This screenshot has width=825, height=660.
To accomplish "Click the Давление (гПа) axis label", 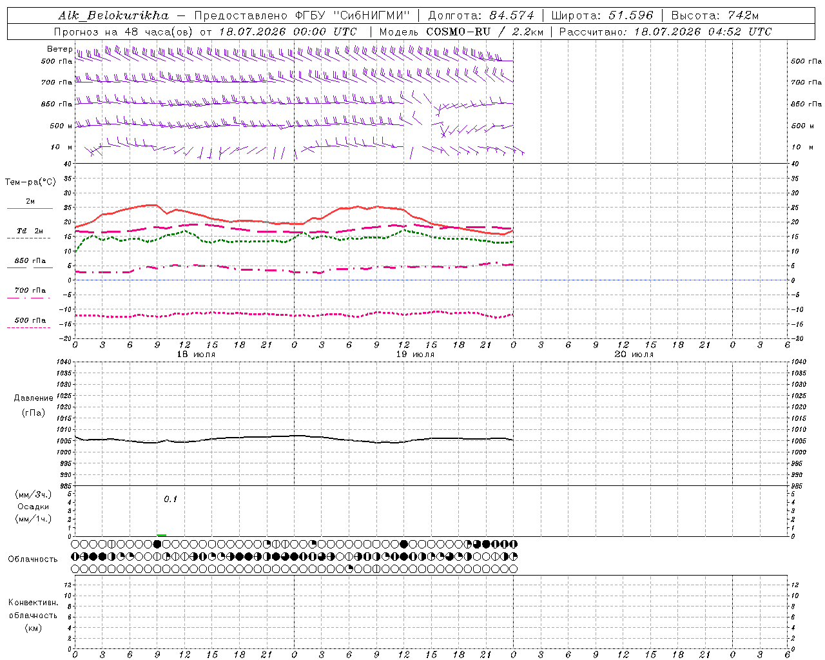I will point(34,405).
